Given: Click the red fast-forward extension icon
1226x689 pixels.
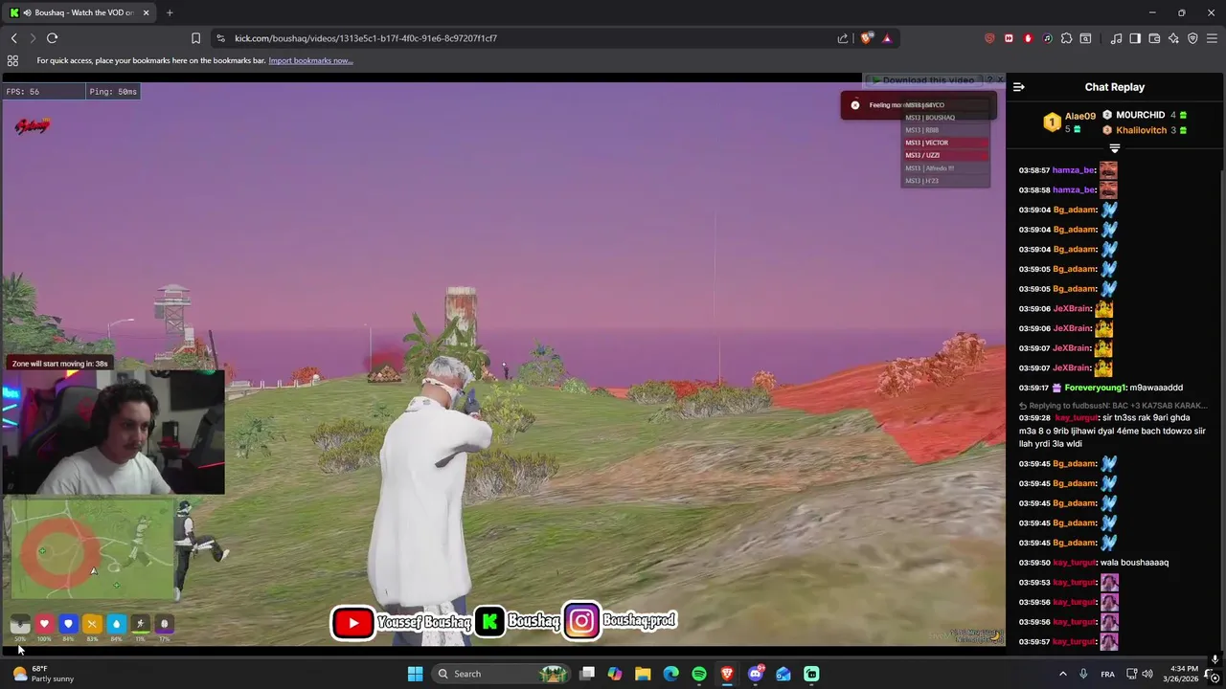Looking at the screenshot, I should 1009,38.
